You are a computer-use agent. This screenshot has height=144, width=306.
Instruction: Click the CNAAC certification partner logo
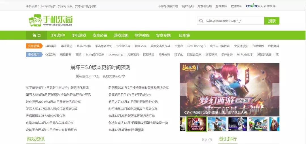261,6
